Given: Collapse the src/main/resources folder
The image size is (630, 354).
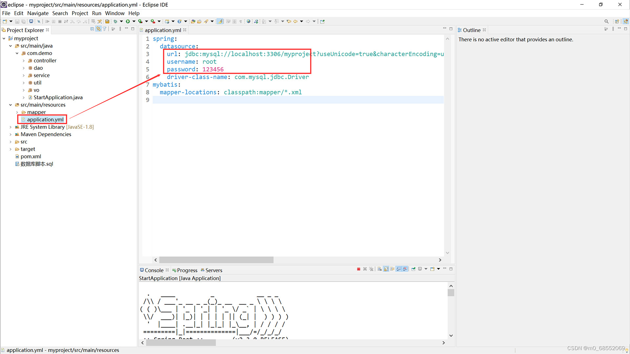Looking at the screenshot, I should pos(10,105).
